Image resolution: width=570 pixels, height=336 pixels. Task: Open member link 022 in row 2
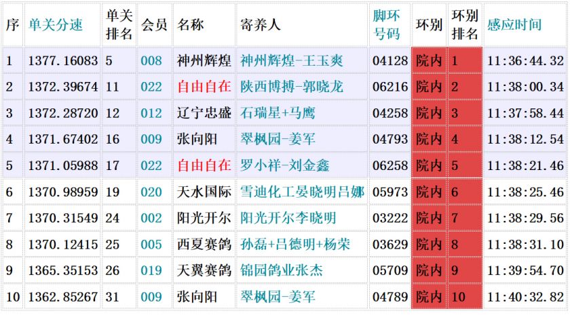151,86
